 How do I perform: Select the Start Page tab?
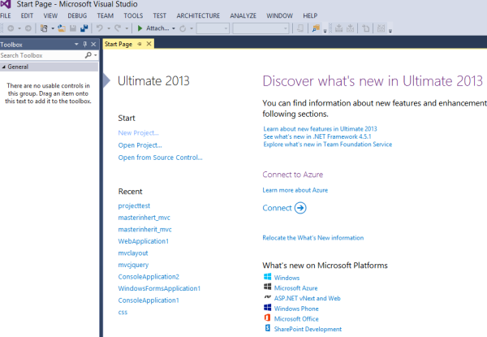click(x=119, y=44)
